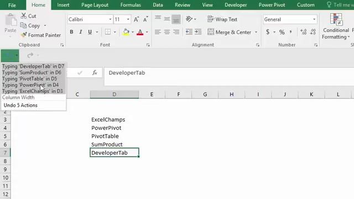Switch to the Page Layout tab

click(x=95, y=5)
